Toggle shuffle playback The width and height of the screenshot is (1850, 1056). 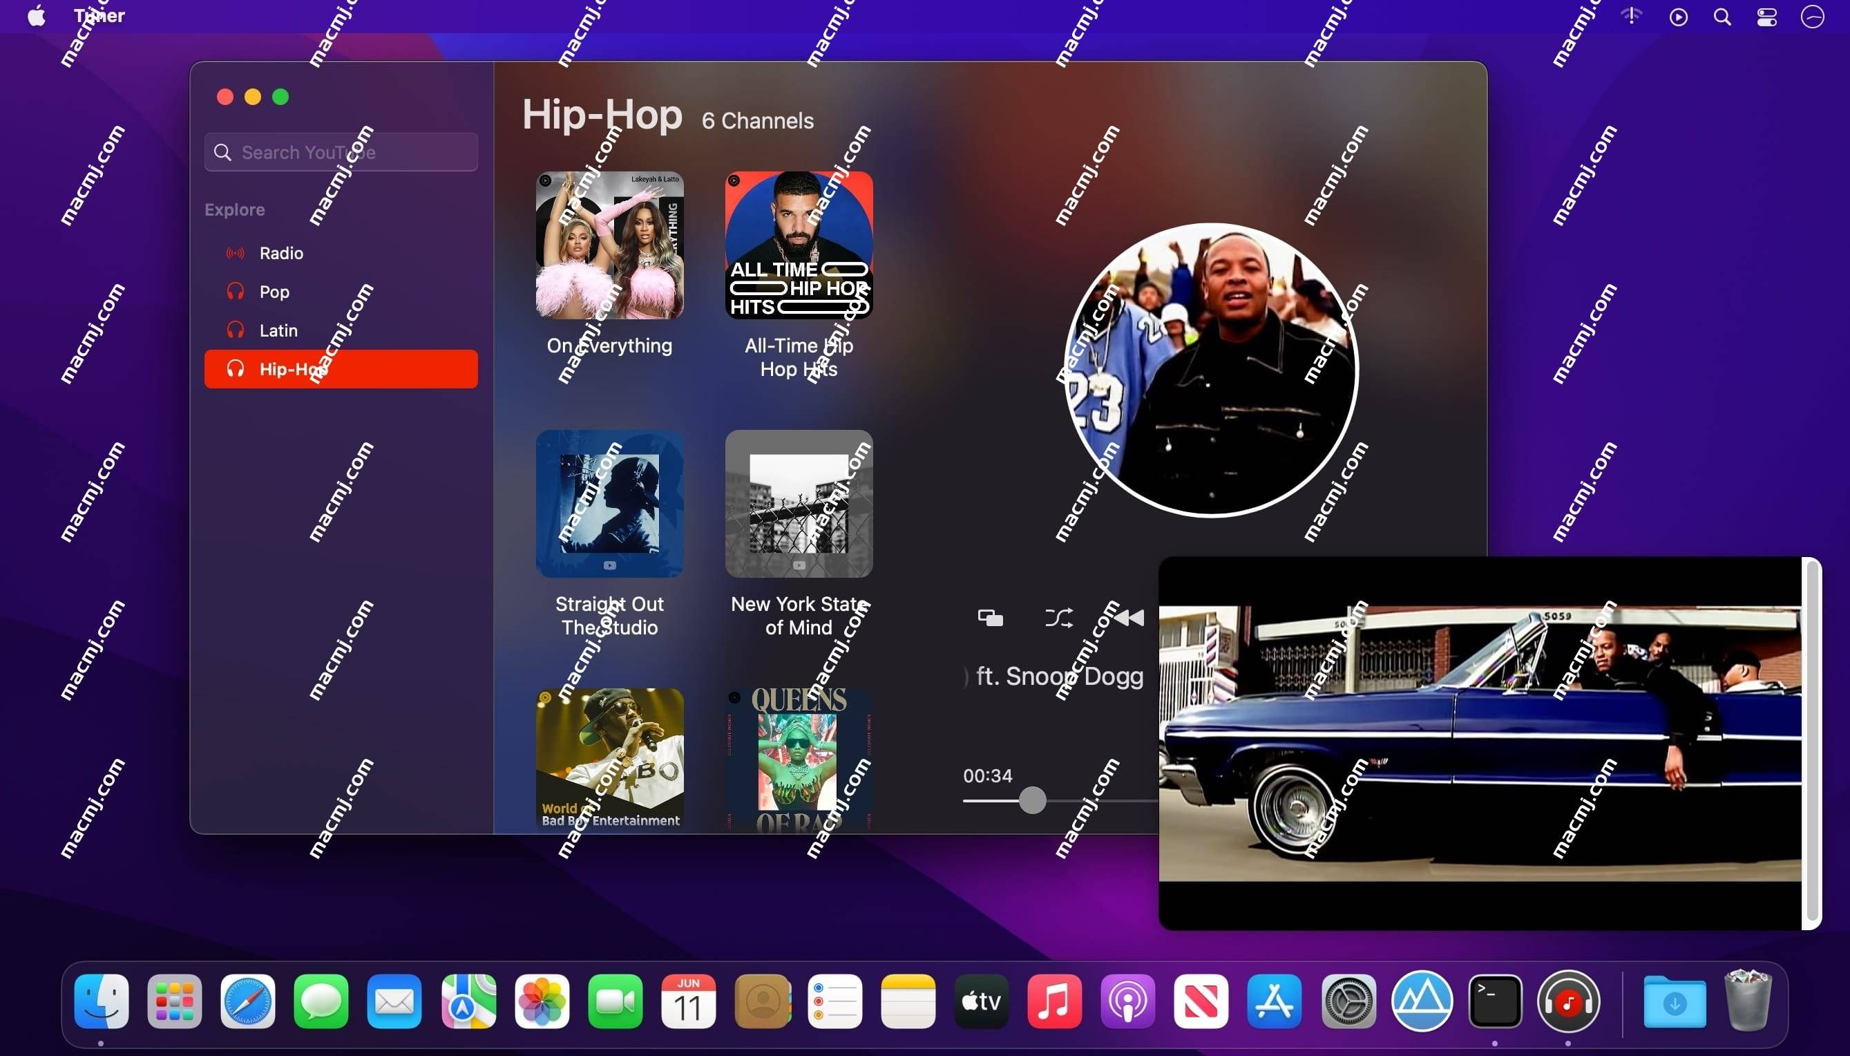1059,618
